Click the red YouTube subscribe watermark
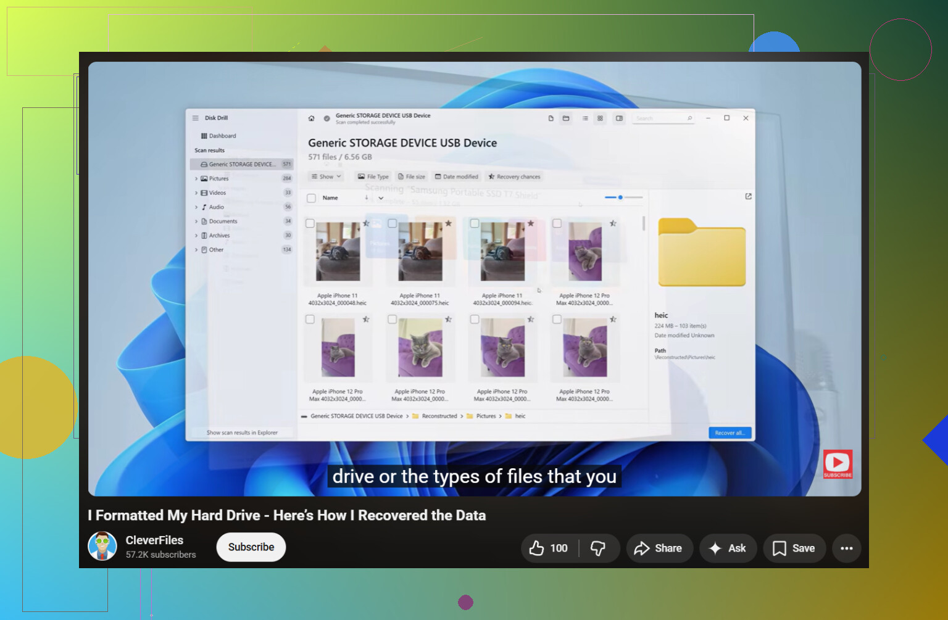948x620 pixels. pyautogui.click(x=838, y=464)
